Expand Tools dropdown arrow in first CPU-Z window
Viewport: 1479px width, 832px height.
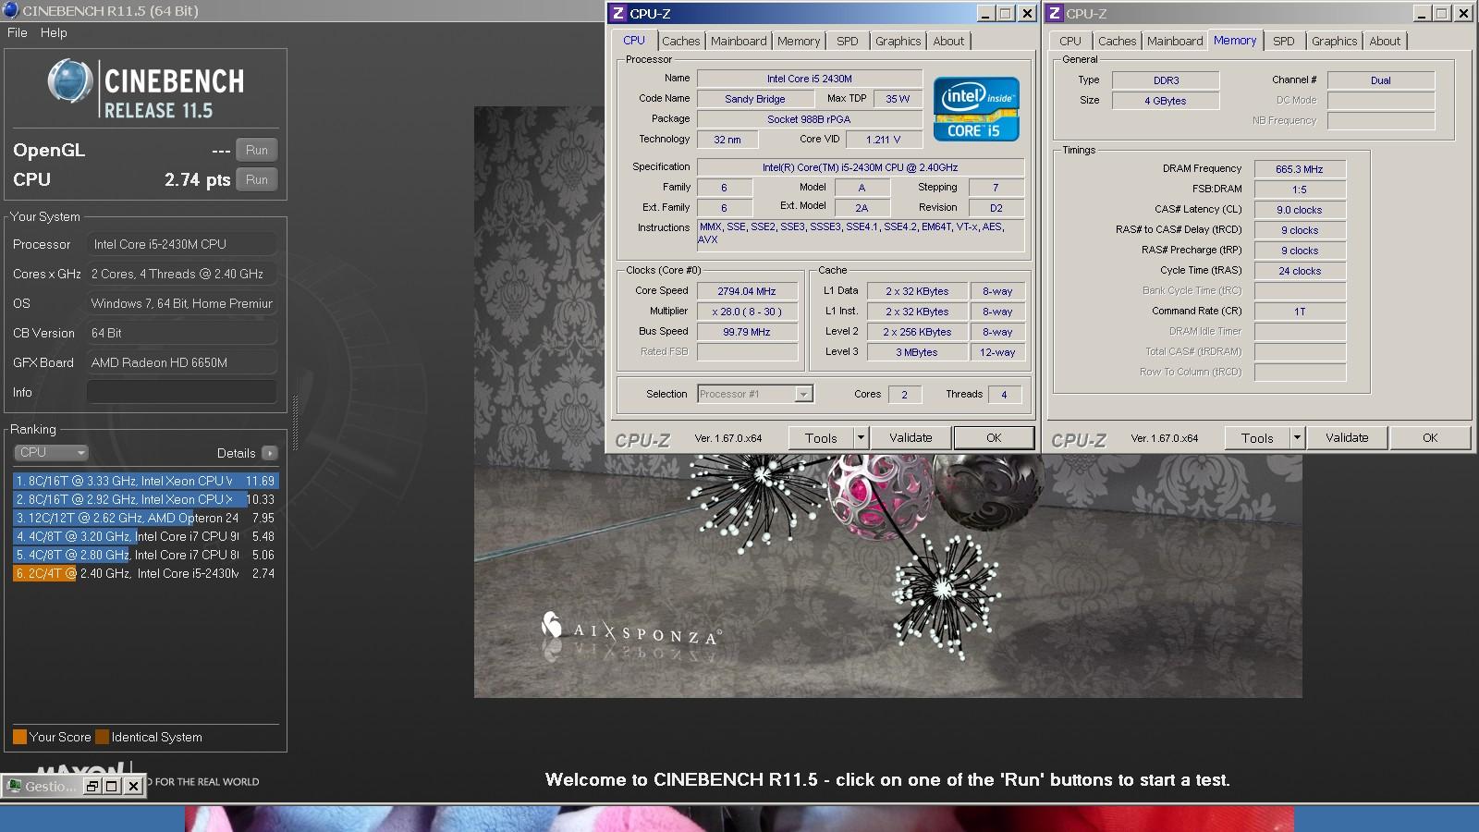coord(861,438)
